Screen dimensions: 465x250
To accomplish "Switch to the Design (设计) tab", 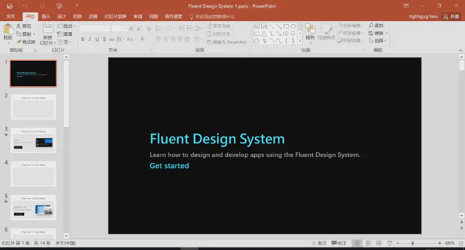I will tap(61, 16).
